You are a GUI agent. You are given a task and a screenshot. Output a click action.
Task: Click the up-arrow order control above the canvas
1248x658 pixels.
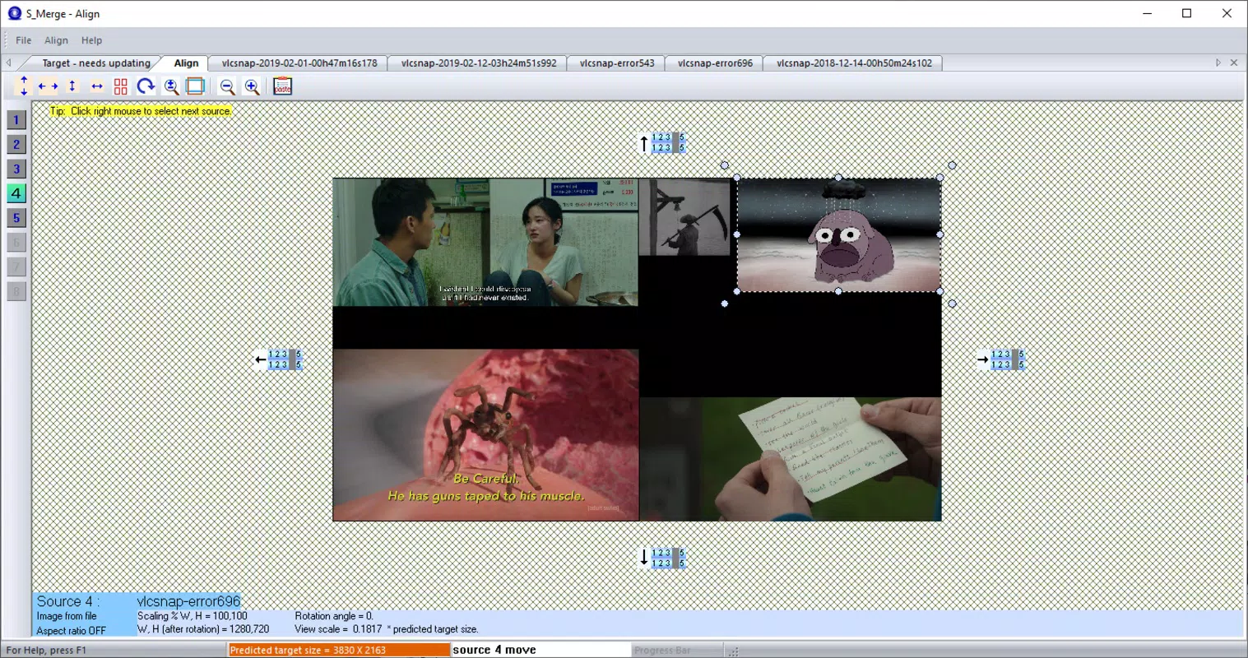pyautogui.click(x=662, y=143)
